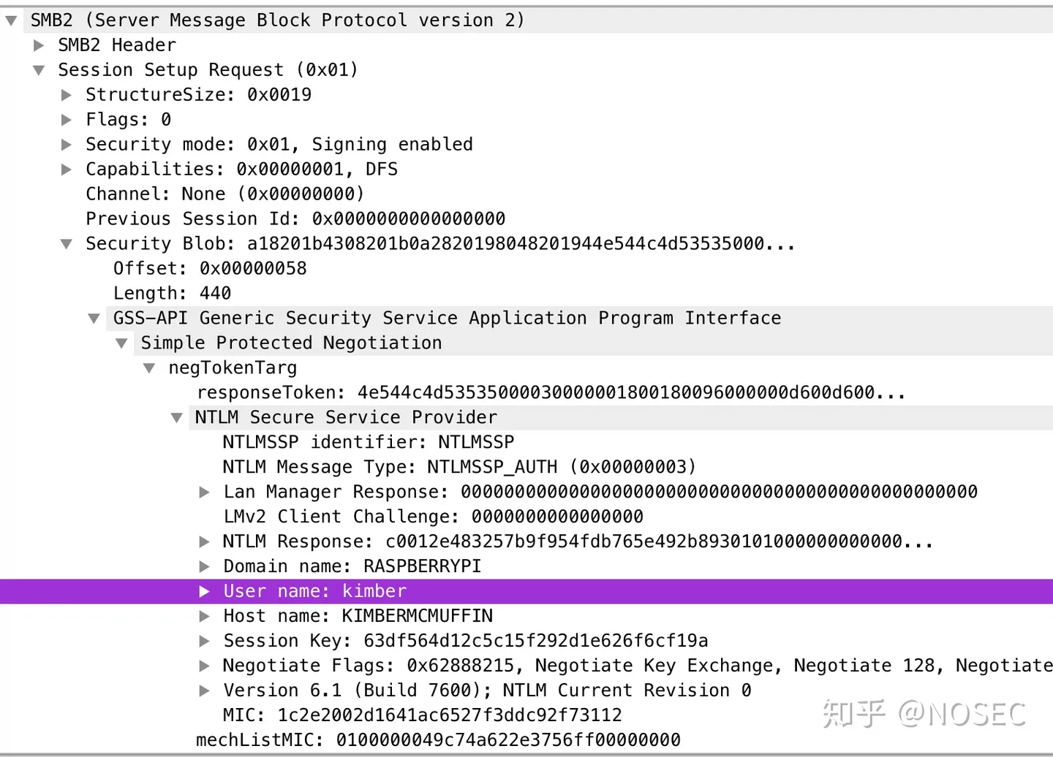Image resolution: width=1053 pixels, height=757 pixels.
Task: Expand the SMB2 Header node
Action: tap(39, 45)
